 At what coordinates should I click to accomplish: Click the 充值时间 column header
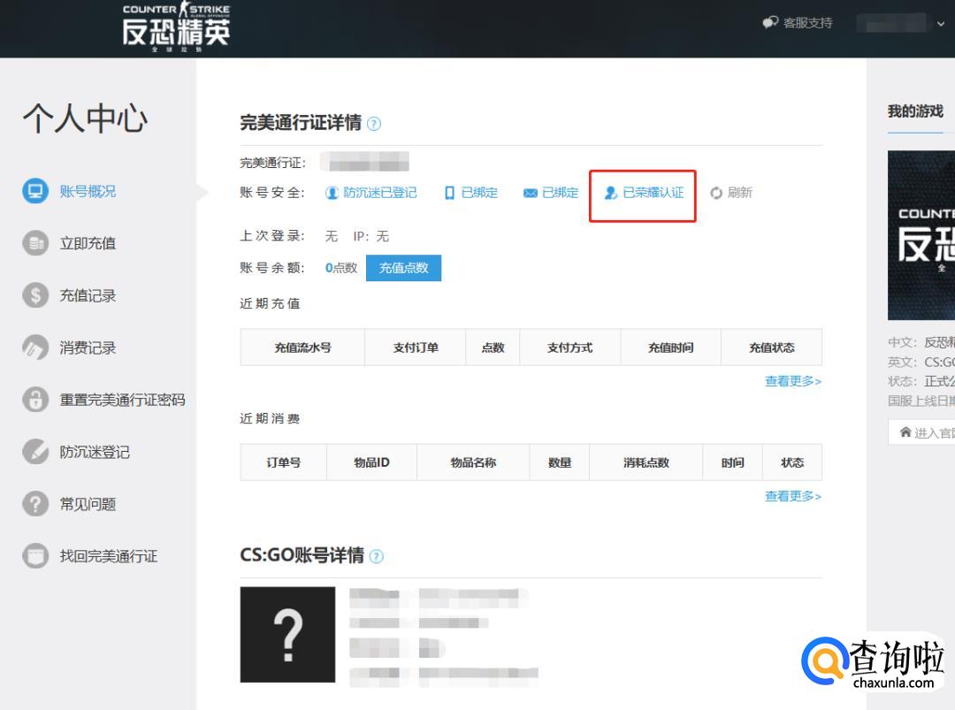[x=671, y=347]
